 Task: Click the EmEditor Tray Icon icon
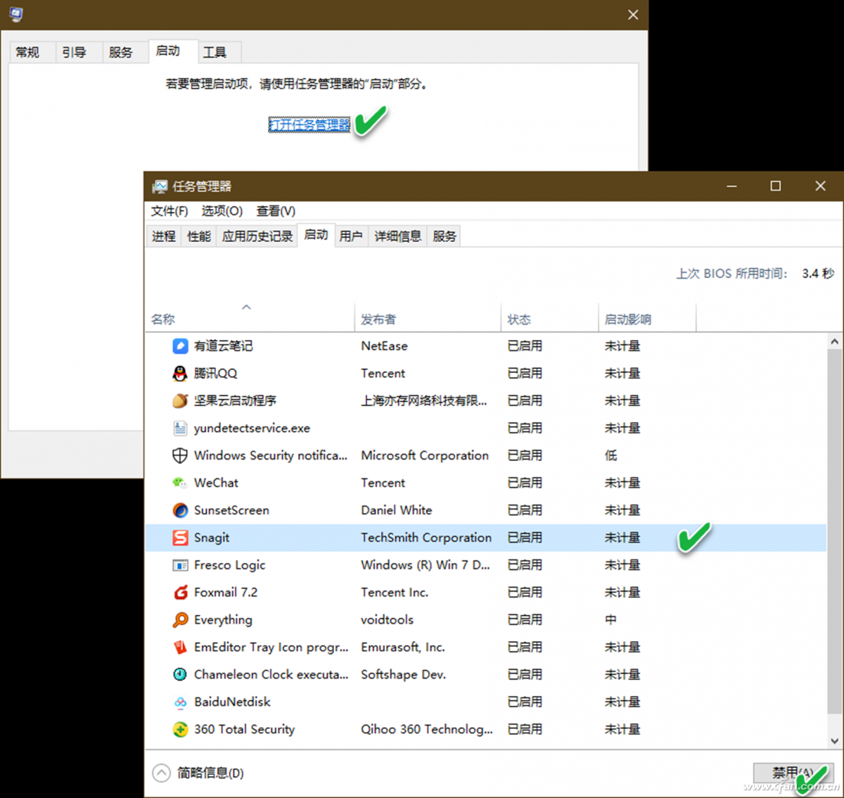[x=180, y=647]
